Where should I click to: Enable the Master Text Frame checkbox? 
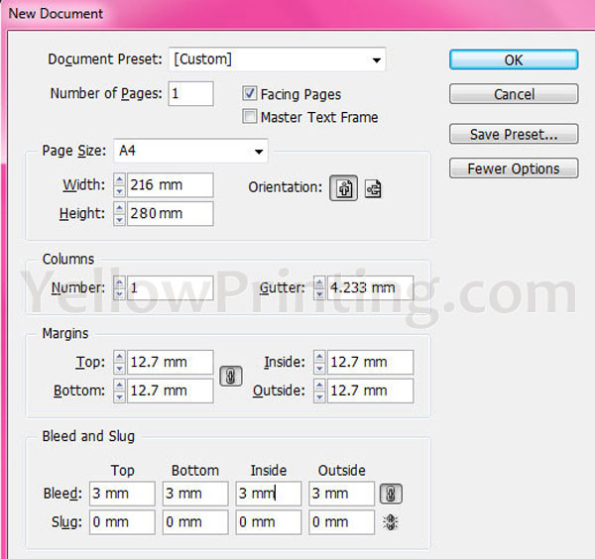pyautogui.click(x=250, y=117)
